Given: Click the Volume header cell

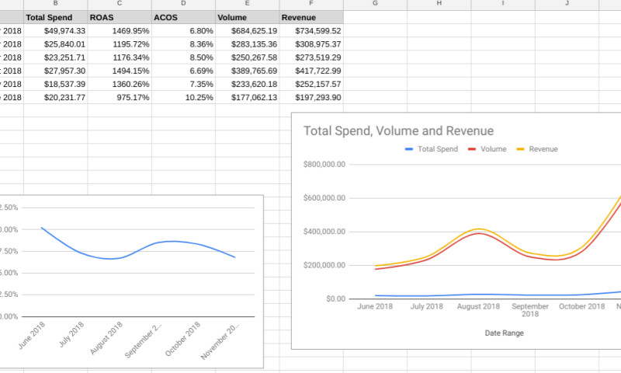Looking at the screenshot, I should (247, 17).
